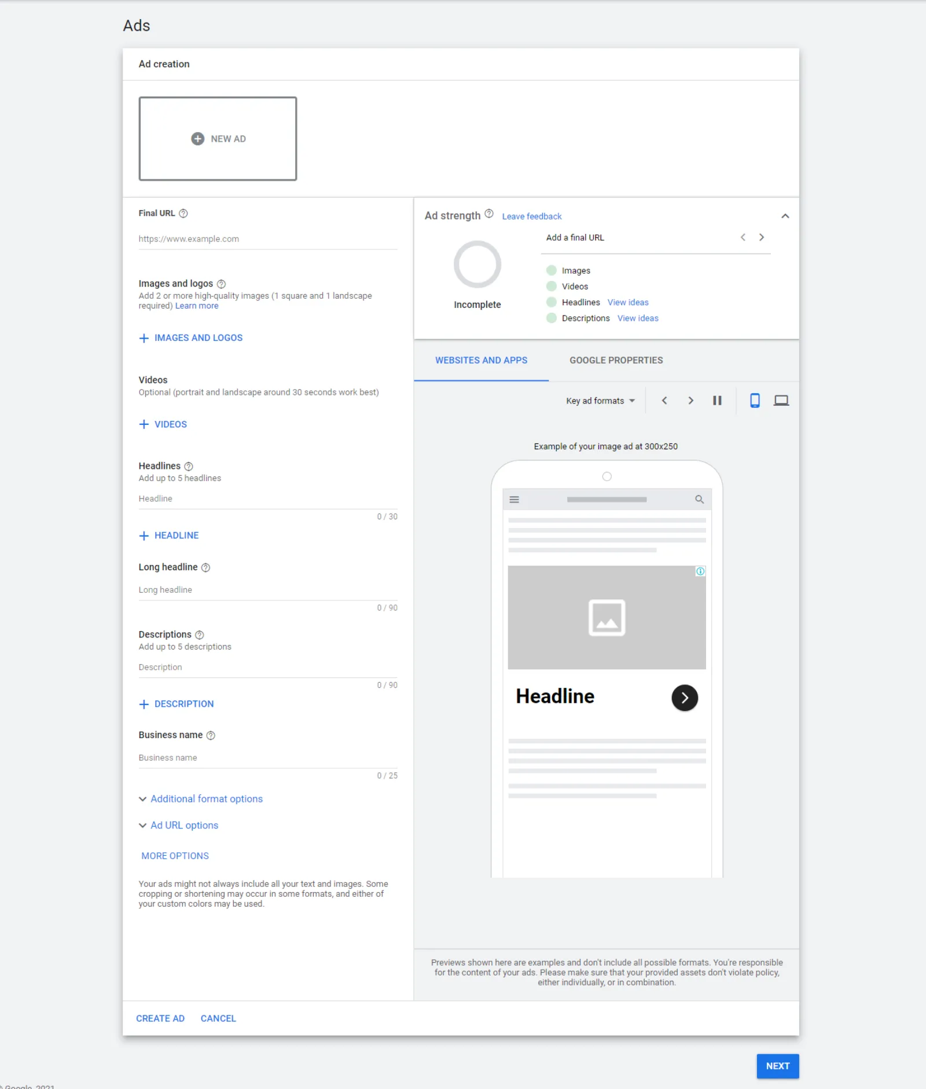Focus the Description input field
926x1089 pixels.
coord(268,668)
